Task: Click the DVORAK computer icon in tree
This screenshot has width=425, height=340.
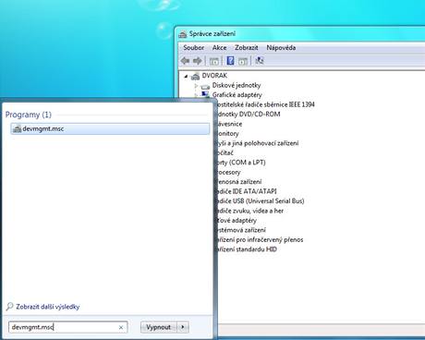Action: pyautogui.click(x=195, y=76)
